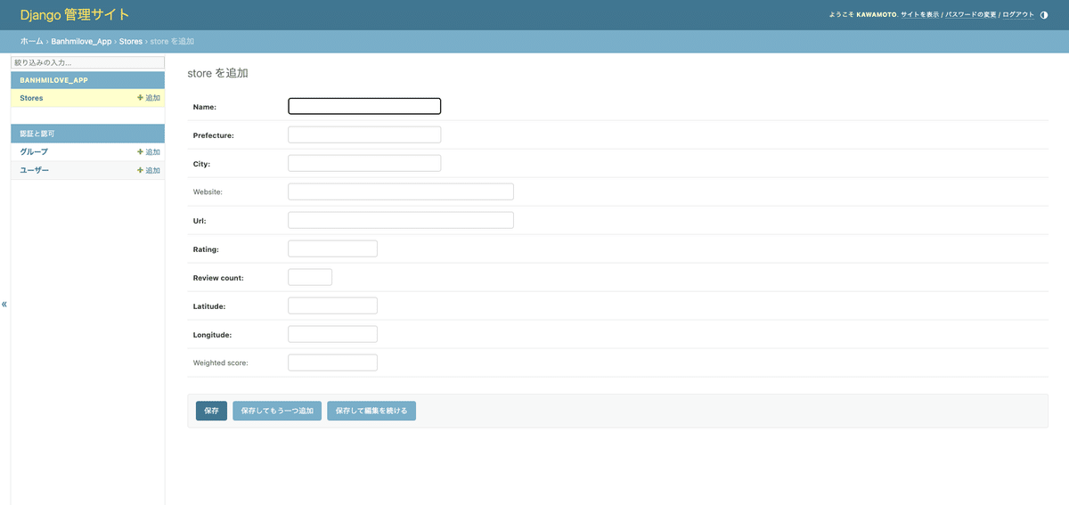This screenshot has width=1069, height=505.
Task: Click the Review count: label
Action: click(x=218, y=278)
